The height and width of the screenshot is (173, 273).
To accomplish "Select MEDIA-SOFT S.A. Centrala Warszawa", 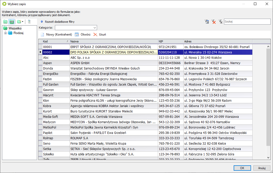I will (x=114, y=117).
